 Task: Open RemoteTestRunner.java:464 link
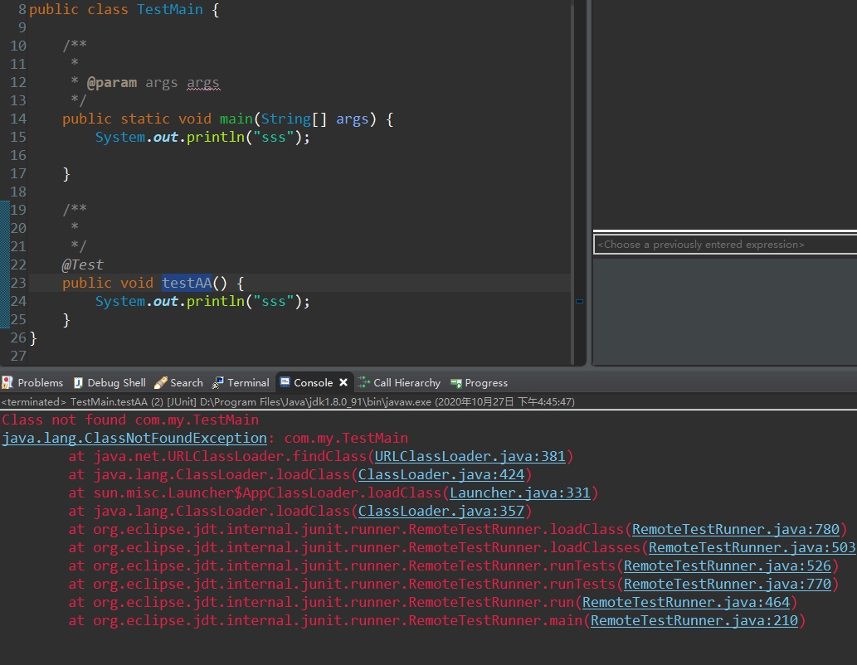tap(685, 603)
